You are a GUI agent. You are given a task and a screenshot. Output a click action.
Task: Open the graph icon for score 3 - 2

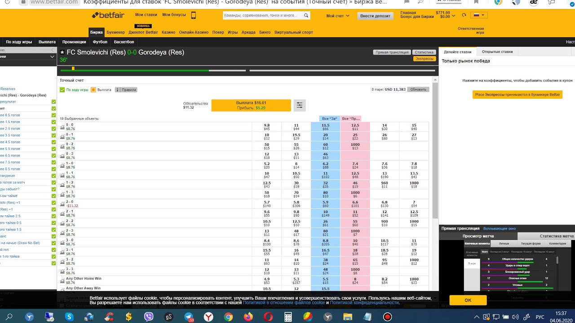coord(62,261)
